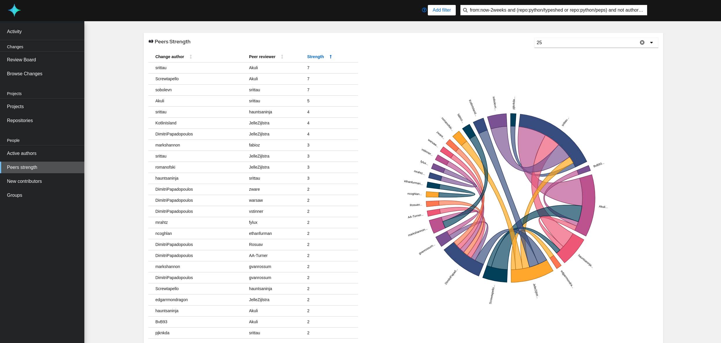This screenshot has height=343, width=721.
Task: Open the Activity menu item
Action: (14, 31)
